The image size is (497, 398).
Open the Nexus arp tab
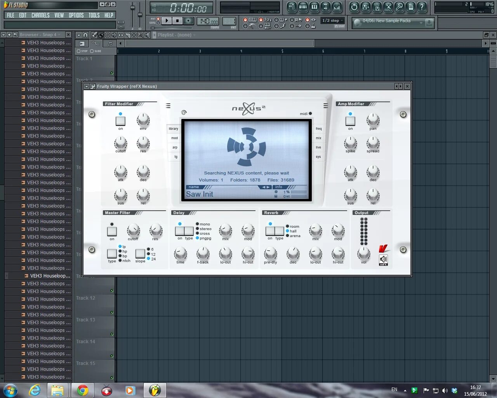(175, 147)
